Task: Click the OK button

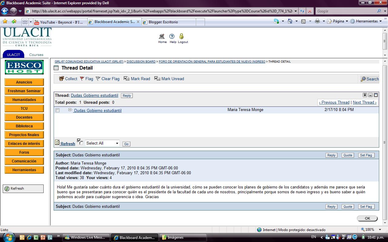Action: (x=367, y=218)
